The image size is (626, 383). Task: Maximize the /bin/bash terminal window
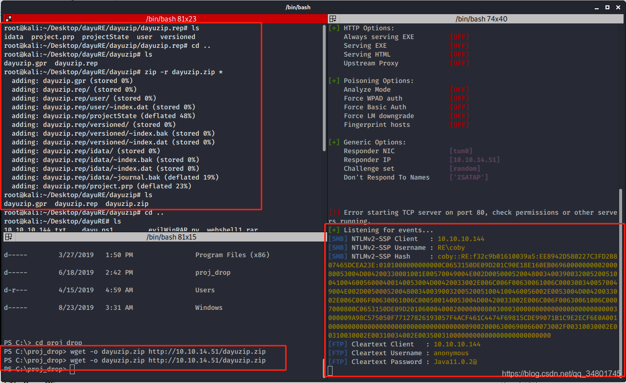[x=607, y=7]
